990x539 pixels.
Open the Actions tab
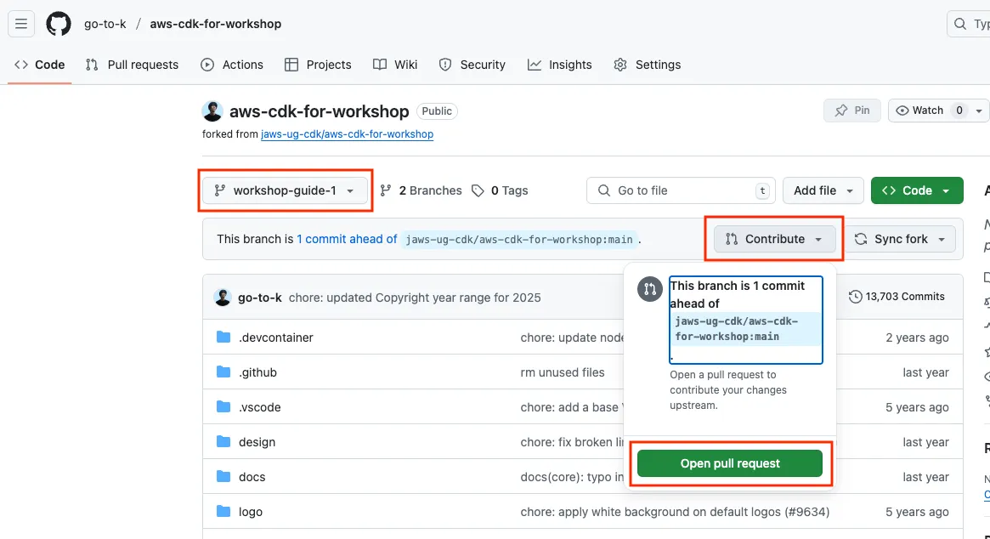pyautogui.click(x=232, y=65)
